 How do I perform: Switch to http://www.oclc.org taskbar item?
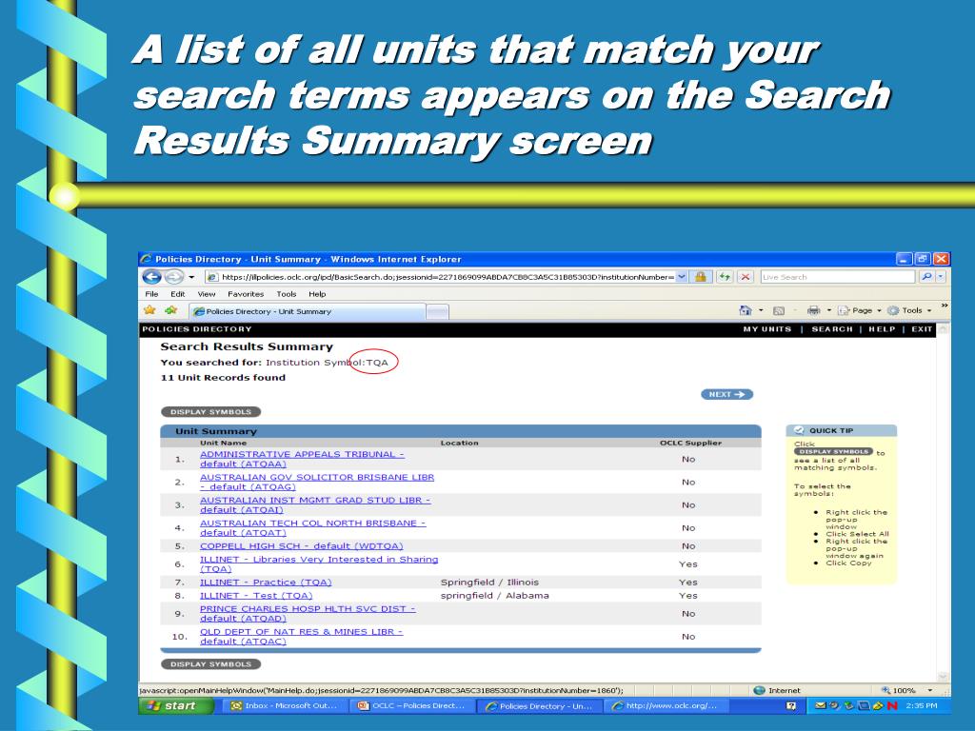(666, 705)
